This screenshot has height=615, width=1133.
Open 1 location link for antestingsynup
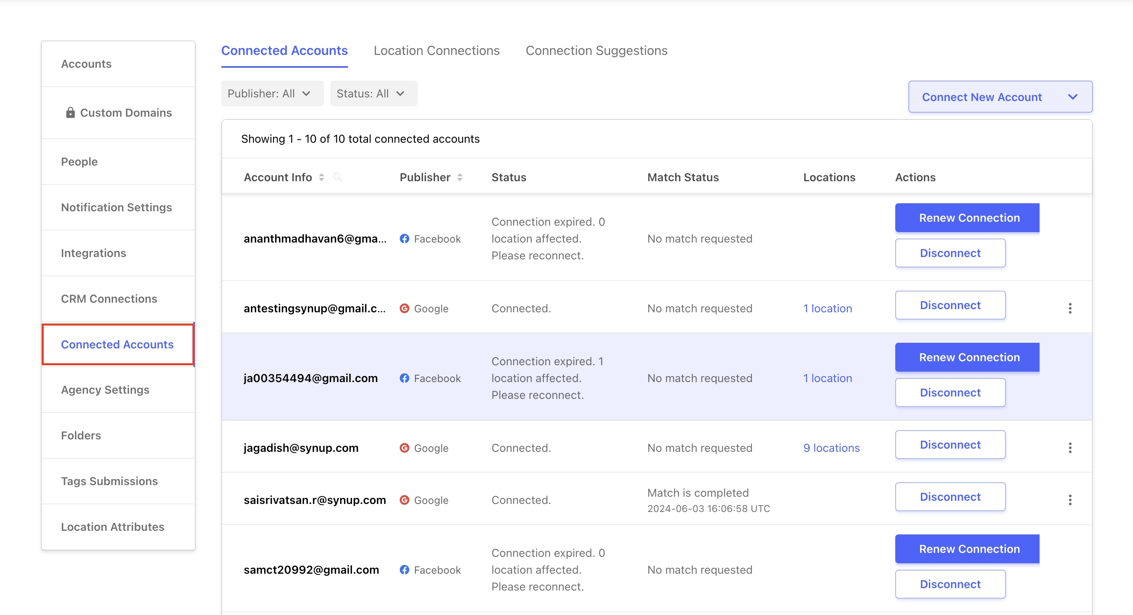(x=827, y=308)
